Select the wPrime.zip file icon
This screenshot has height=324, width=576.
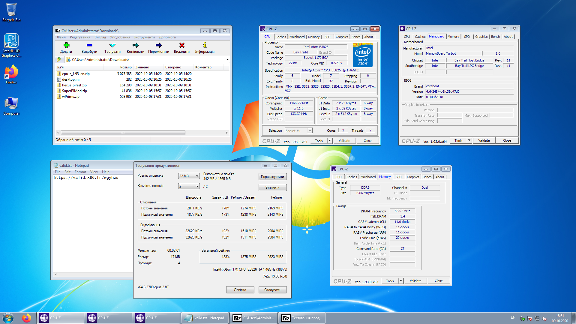coord(59,97)
